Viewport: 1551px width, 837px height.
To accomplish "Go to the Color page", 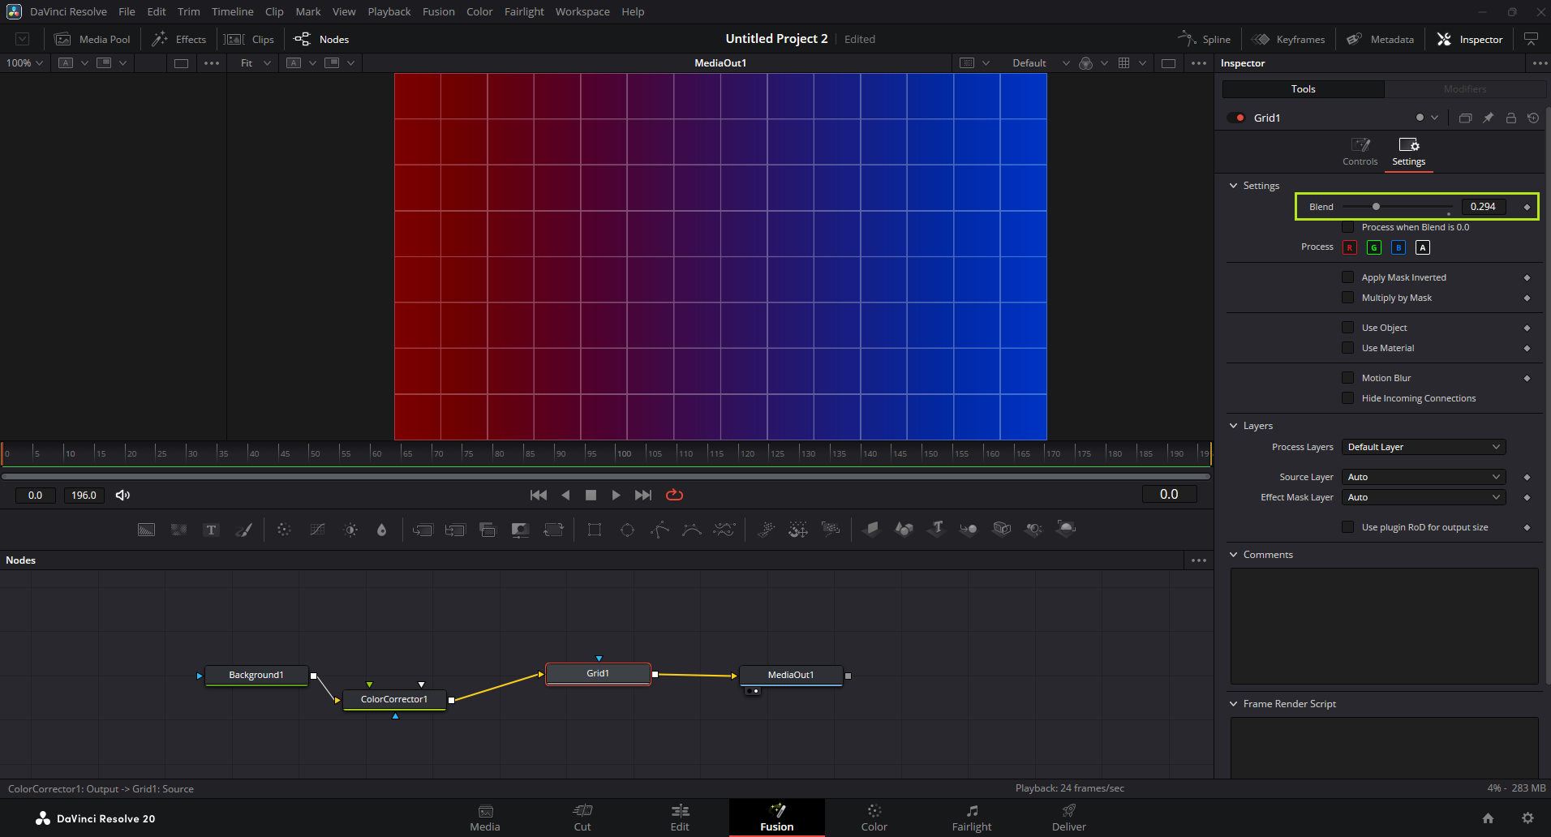I will (x=874, y=818).
